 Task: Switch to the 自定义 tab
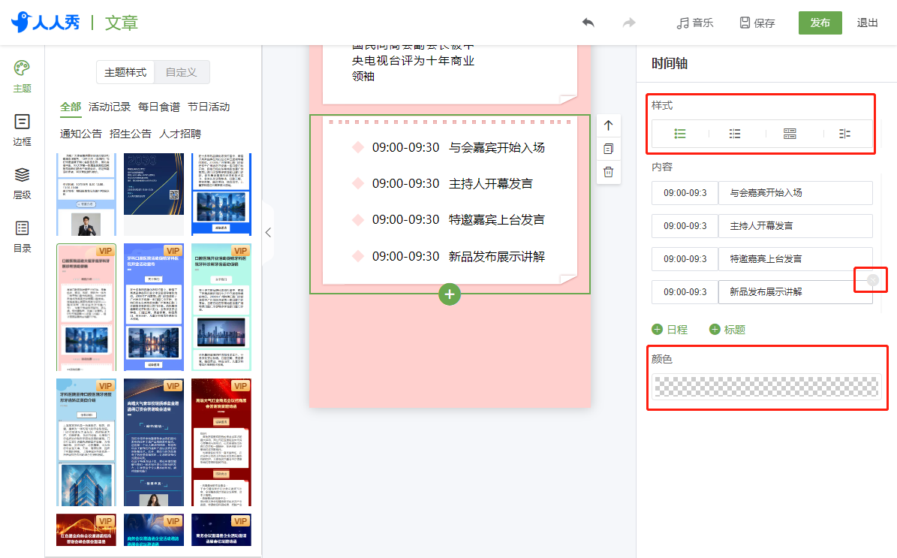(x=182, y=72)
